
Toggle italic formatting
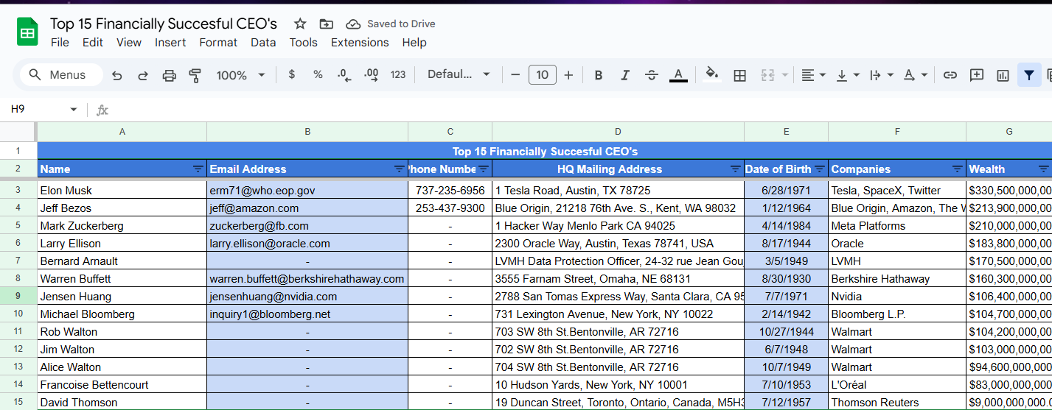click(x=625, y=75)
